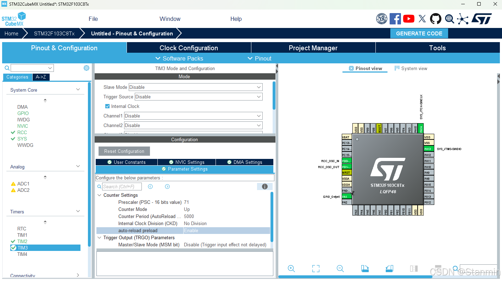Screen dimensions: 502x281
Task: Collapse the Timers category
Action: tap(78, 211)
